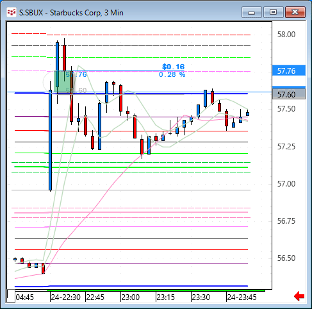Click the 57.50 price scale label
This screenshot has width=312, height=309.
[286, 109]
